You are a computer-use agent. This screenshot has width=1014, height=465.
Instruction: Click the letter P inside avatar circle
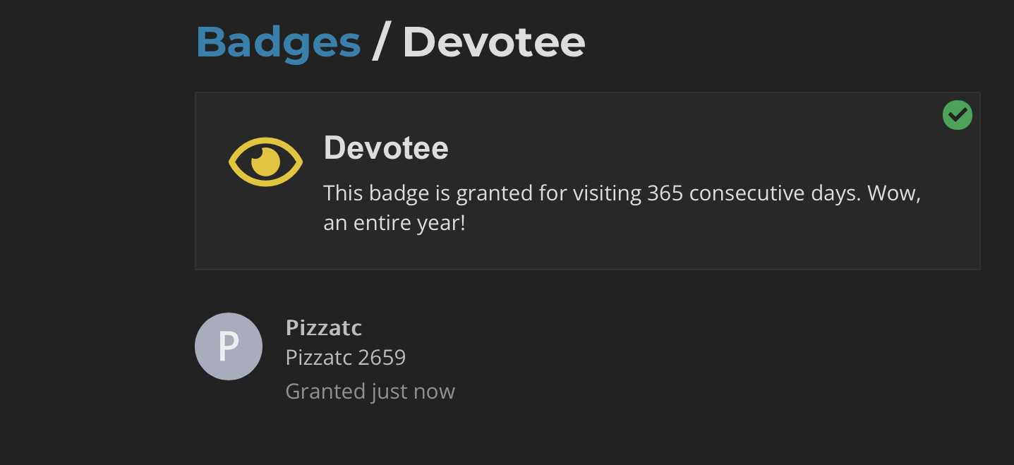(229, 347)
